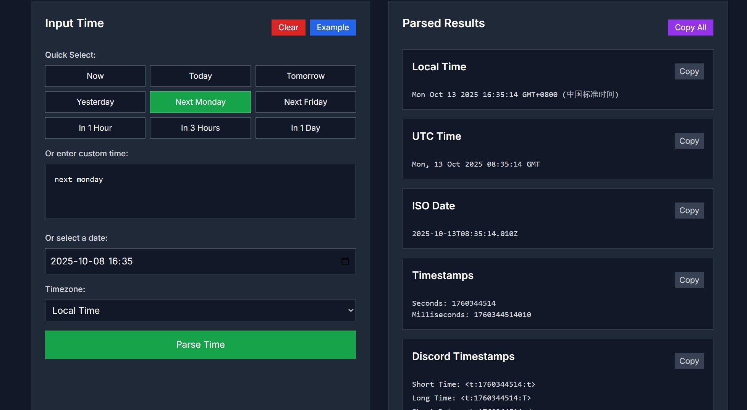Pick the In 3 Hours option
The width and height of the screenshot is (747, 410).
[200, 128]
